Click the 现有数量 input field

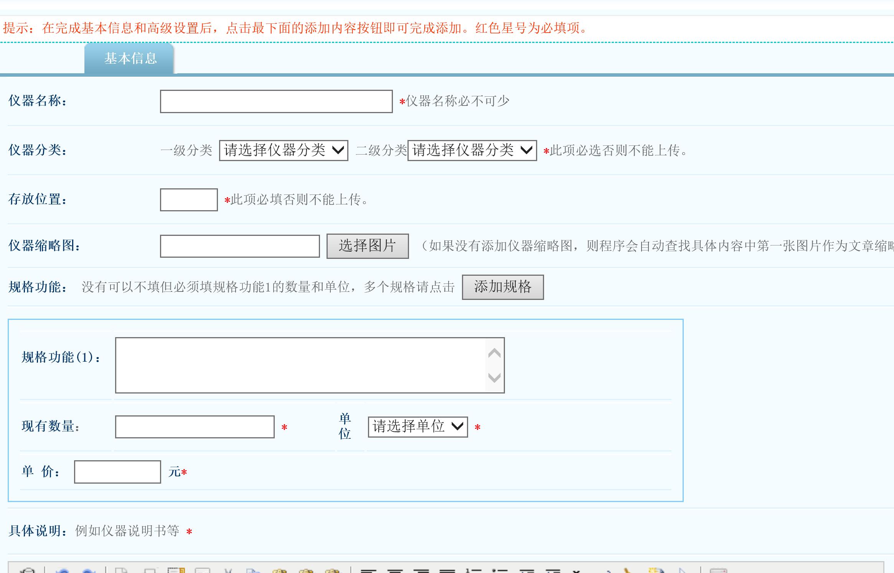pos(195,426)
